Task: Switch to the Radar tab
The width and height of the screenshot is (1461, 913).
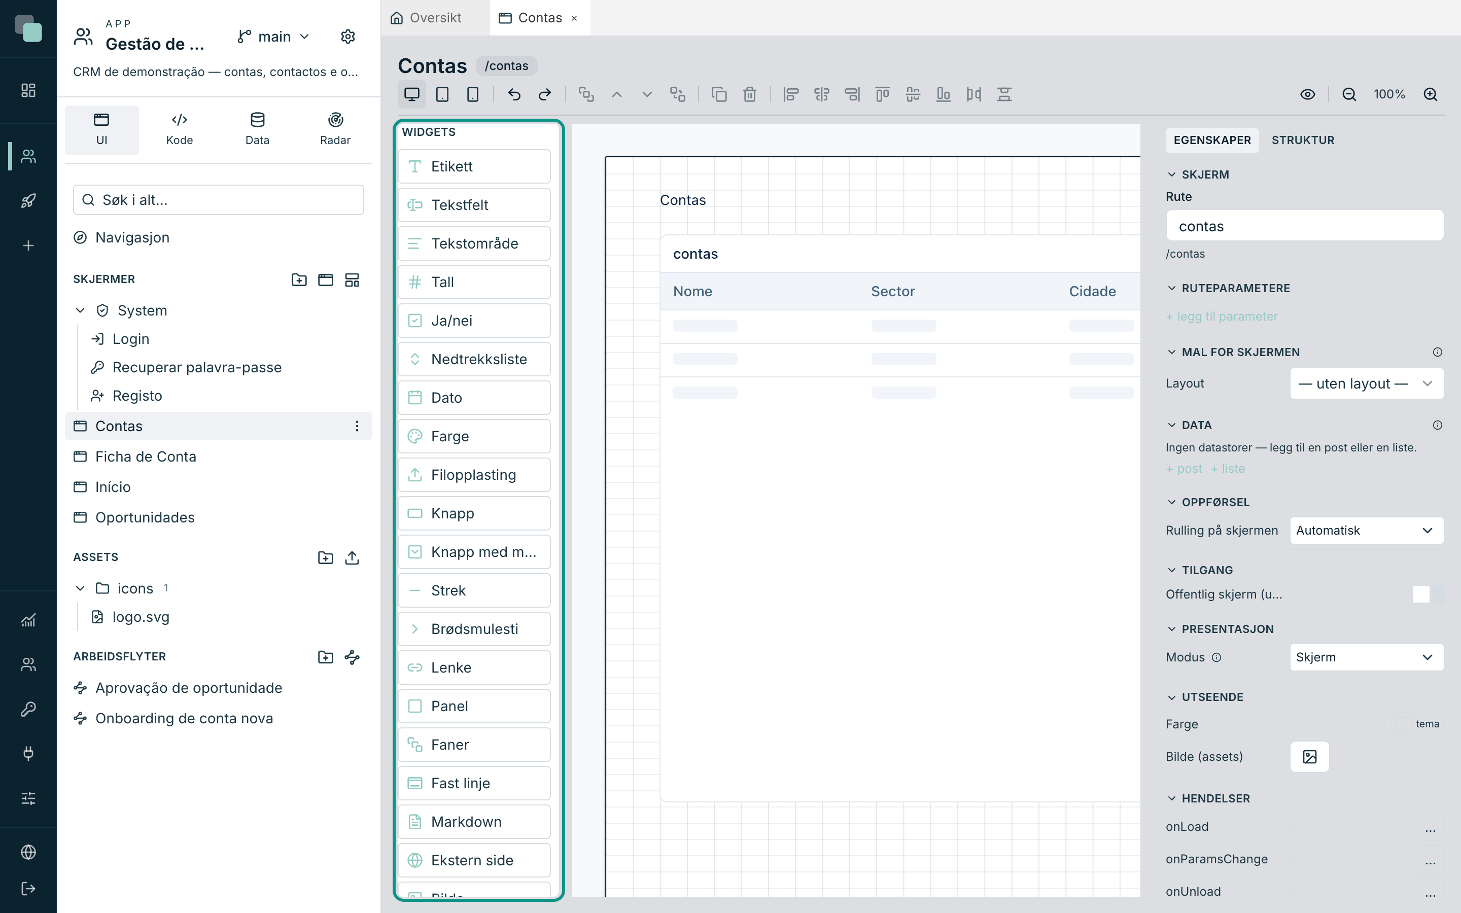Action: (335, 130)
